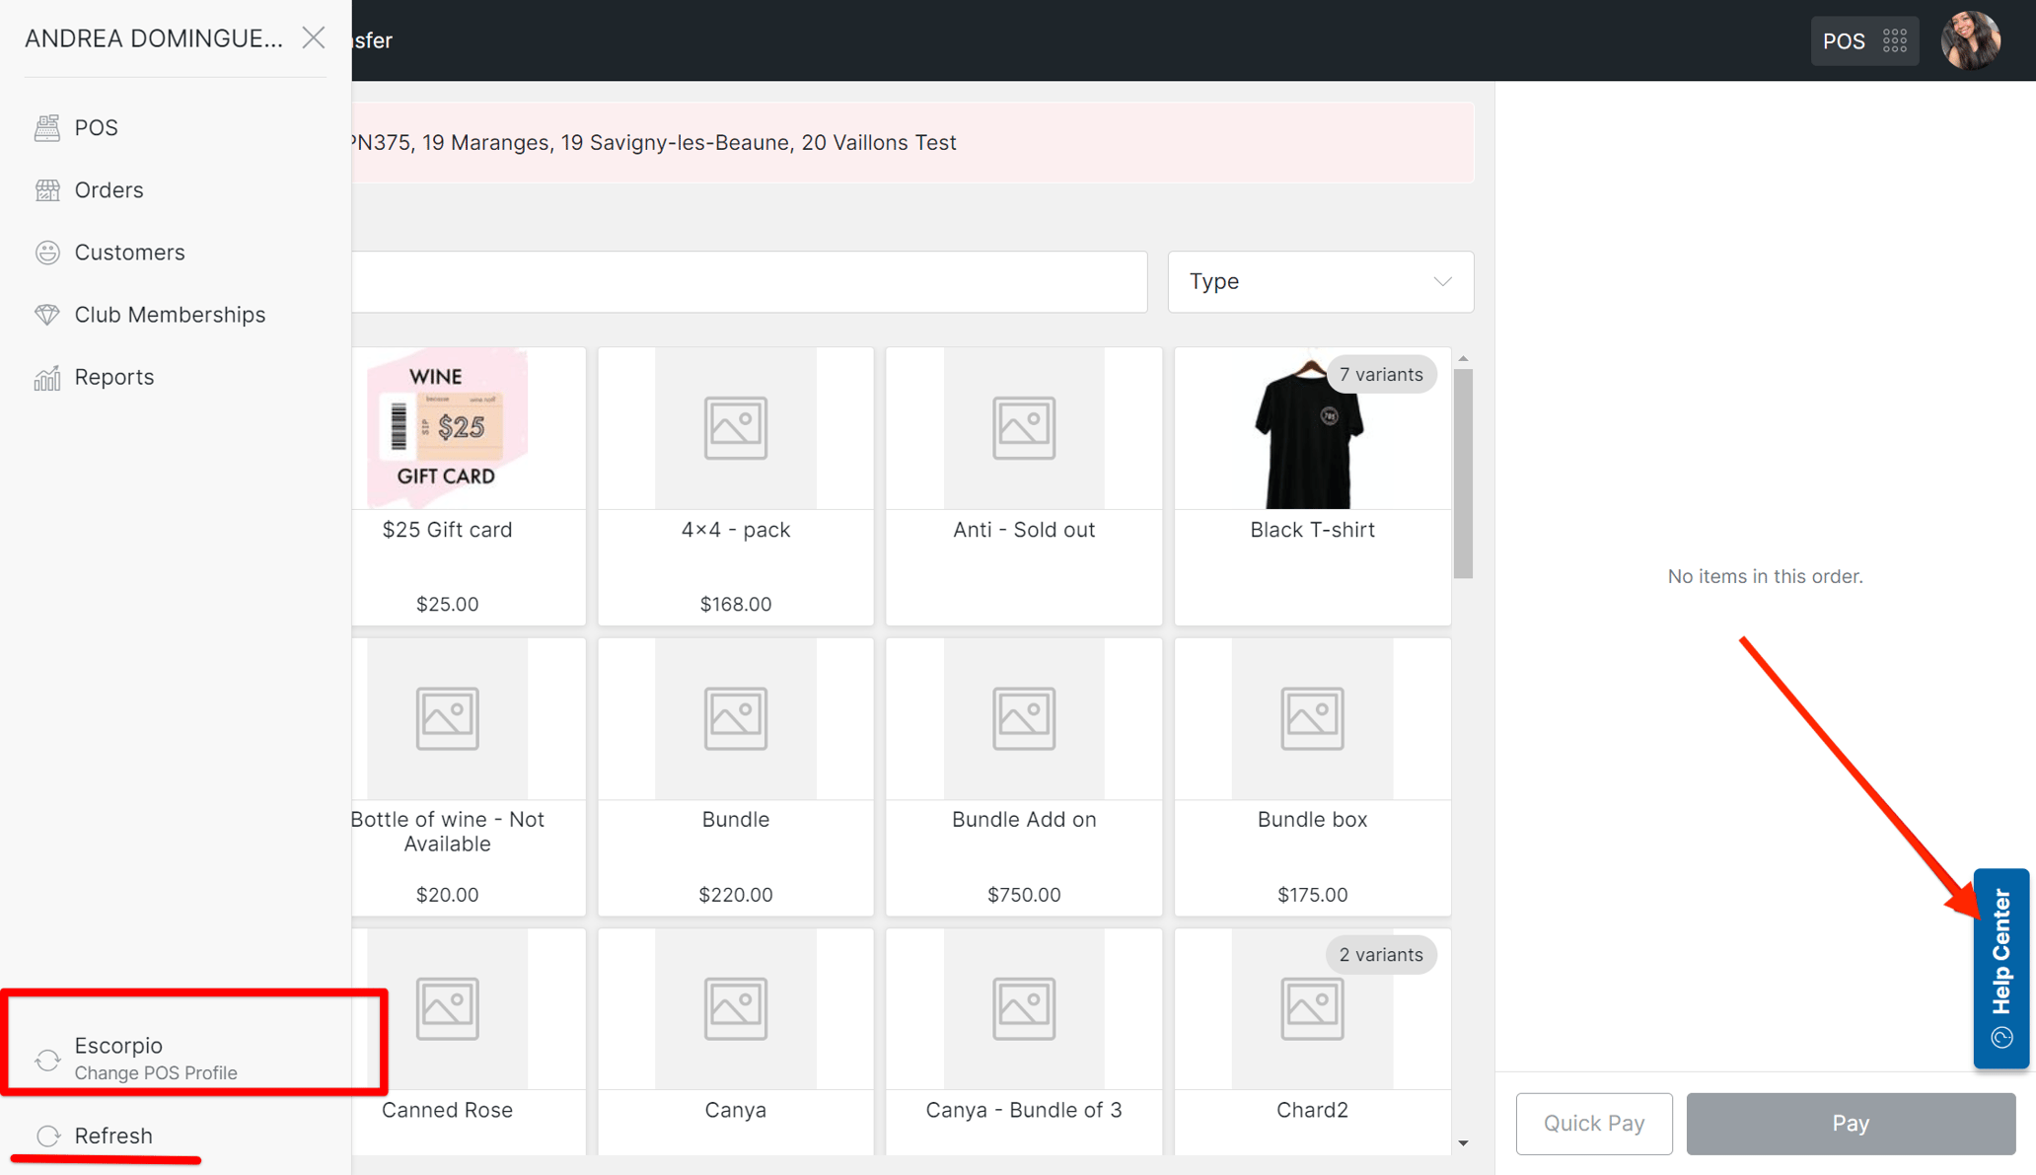Select the $25 Gift card product thumbnail
2036x1175 pixels.
click(447, 427)
